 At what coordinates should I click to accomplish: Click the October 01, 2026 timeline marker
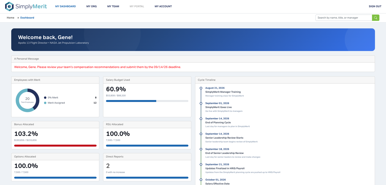pyautogui.click(x=201, y=180)
